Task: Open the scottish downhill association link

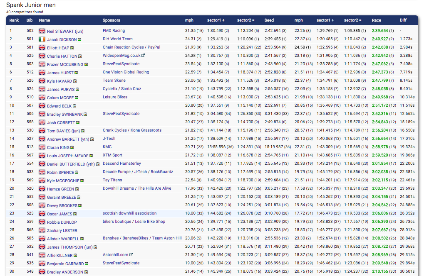Action: tap(129, 213)
